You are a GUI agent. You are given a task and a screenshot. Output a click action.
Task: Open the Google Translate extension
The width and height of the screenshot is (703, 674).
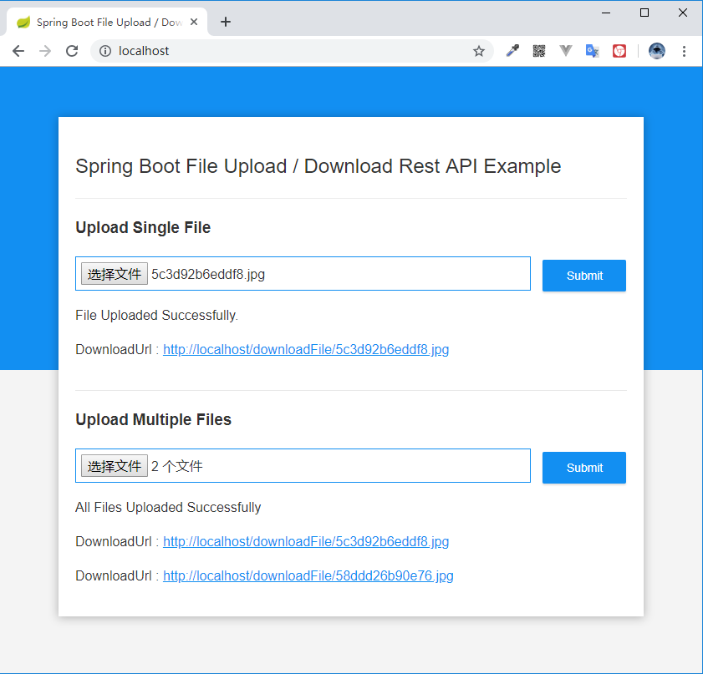coord(593,51)
